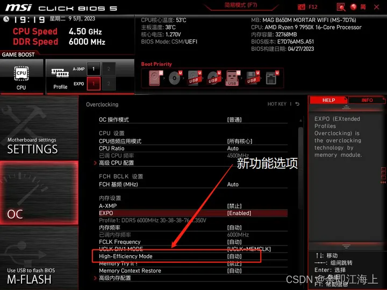
Task: Click help panel top collapse handle
Action: point(346,107)
